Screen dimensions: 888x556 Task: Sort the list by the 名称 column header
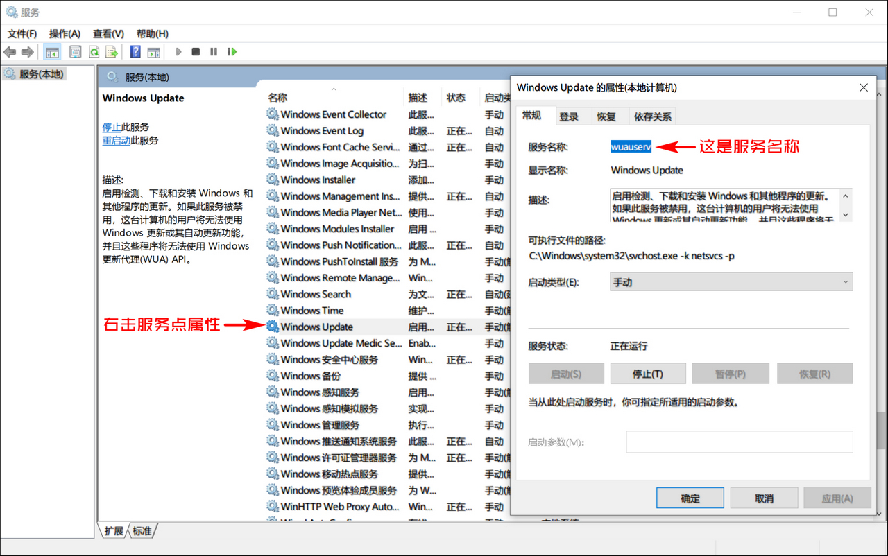pyautogui.click(x=277, y=98)
